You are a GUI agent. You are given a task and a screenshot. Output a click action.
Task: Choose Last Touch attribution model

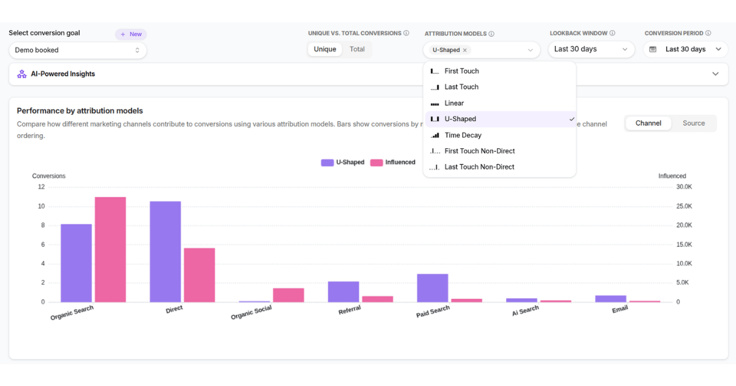click(500, 87)
